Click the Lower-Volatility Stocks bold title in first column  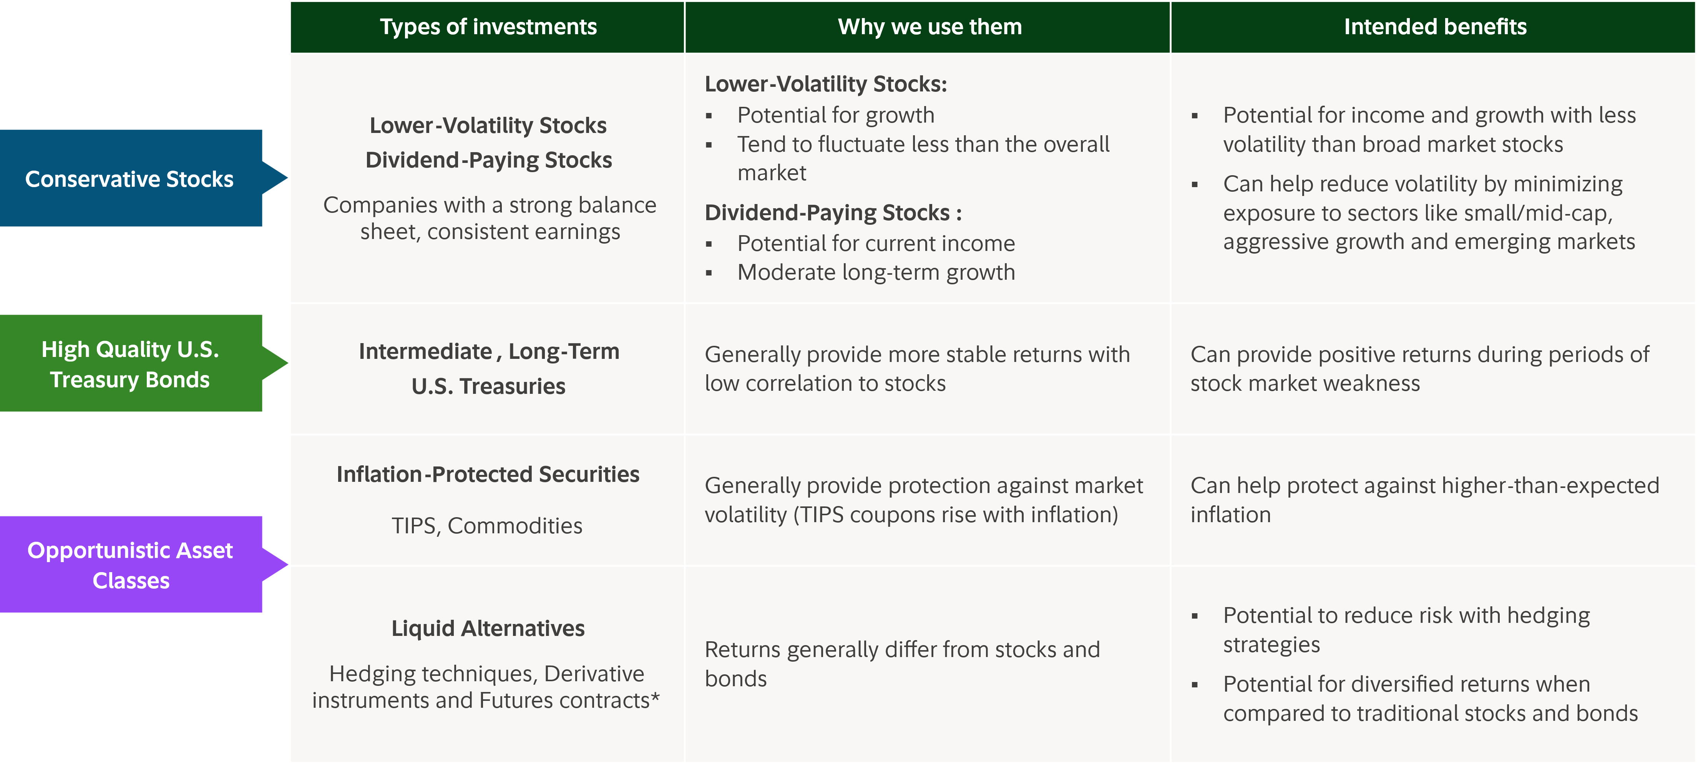pyautogui.click(x=488, y=125)
